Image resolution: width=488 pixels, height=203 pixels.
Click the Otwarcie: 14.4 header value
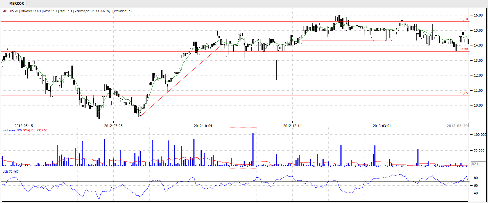[x=31, y=11]
